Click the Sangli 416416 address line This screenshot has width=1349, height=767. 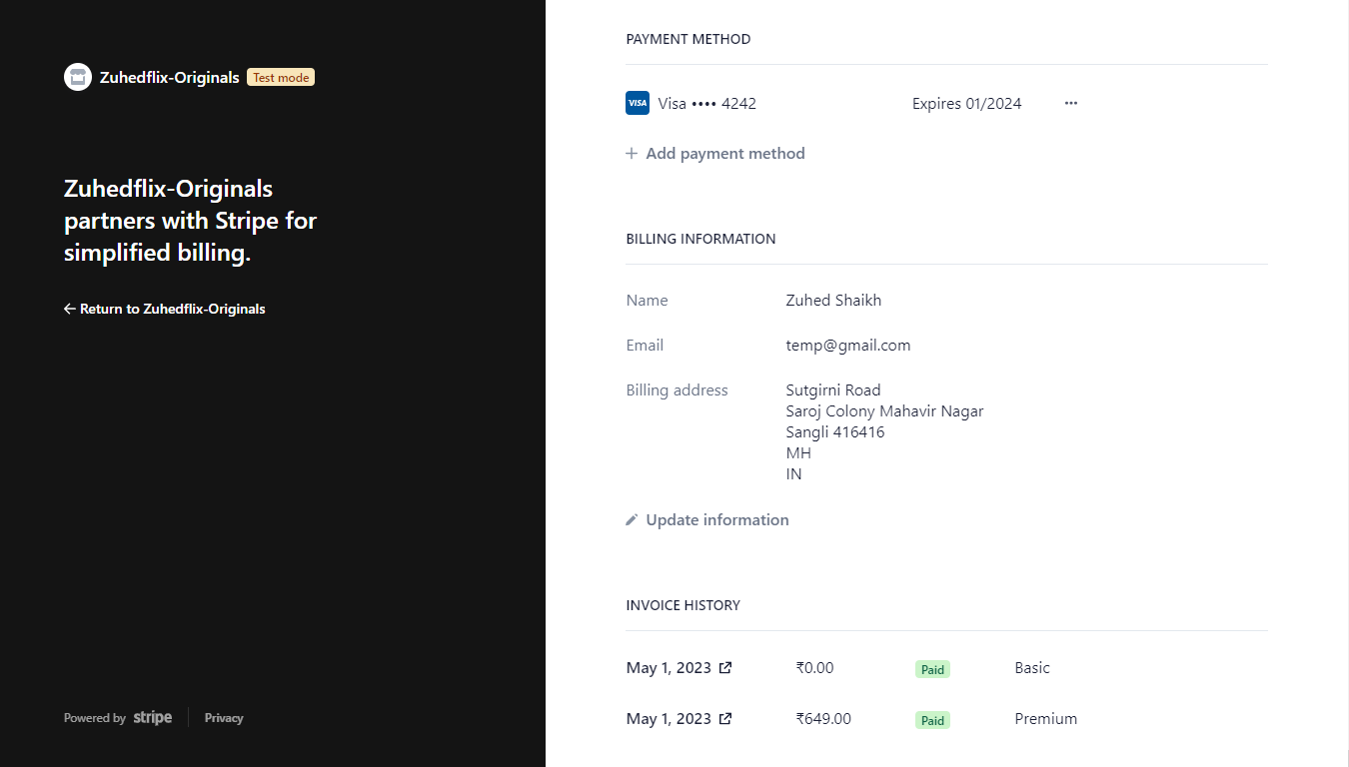[835, 431]
